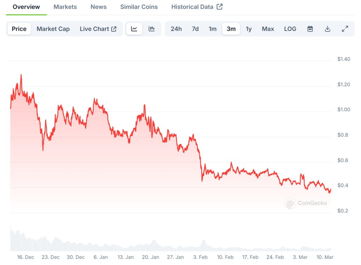Select the 24h time range
Image resolution: width=361 pixels, height=265 pixels.
click(x=176, y=29)
